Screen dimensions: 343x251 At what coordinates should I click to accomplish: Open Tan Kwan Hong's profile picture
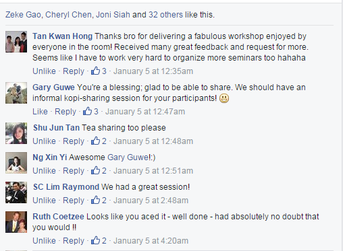16,42
